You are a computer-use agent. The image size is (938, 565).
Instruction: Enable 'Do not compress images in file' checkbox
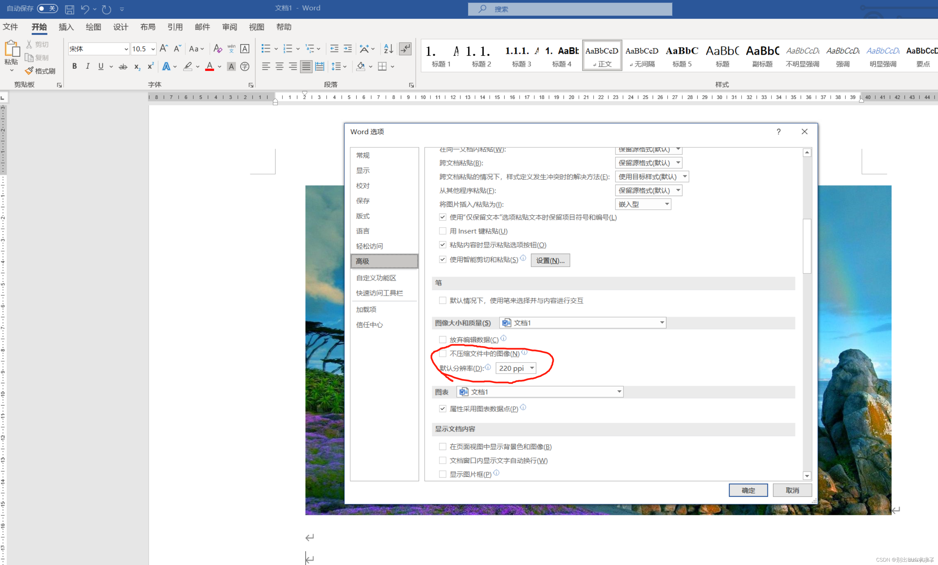[x=442, y=353]
